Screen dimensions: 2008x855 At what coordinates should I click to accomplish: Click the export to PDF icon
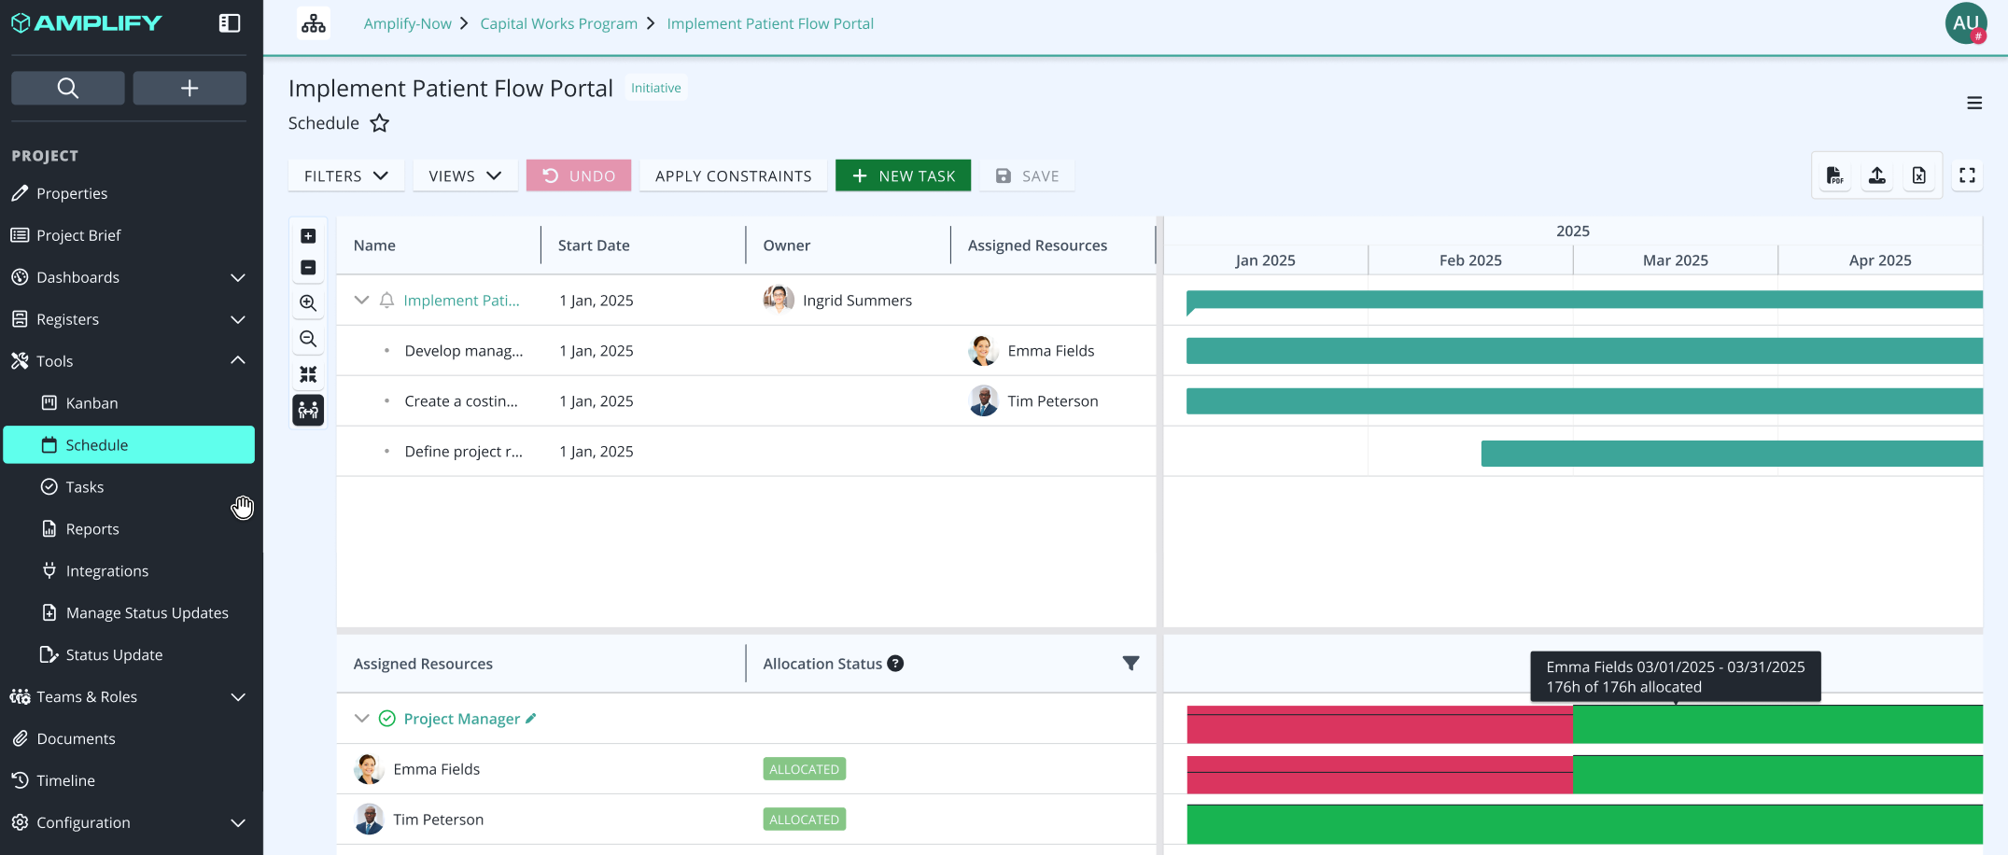pos(1834,175)
